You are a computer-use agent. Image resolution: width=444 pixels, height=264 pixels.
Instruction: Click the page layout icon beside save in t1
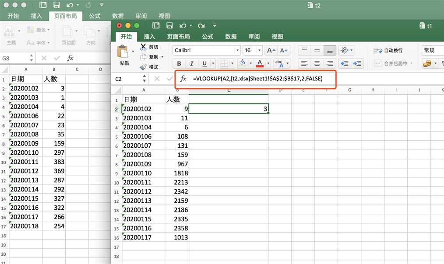[x=156, y=25]
